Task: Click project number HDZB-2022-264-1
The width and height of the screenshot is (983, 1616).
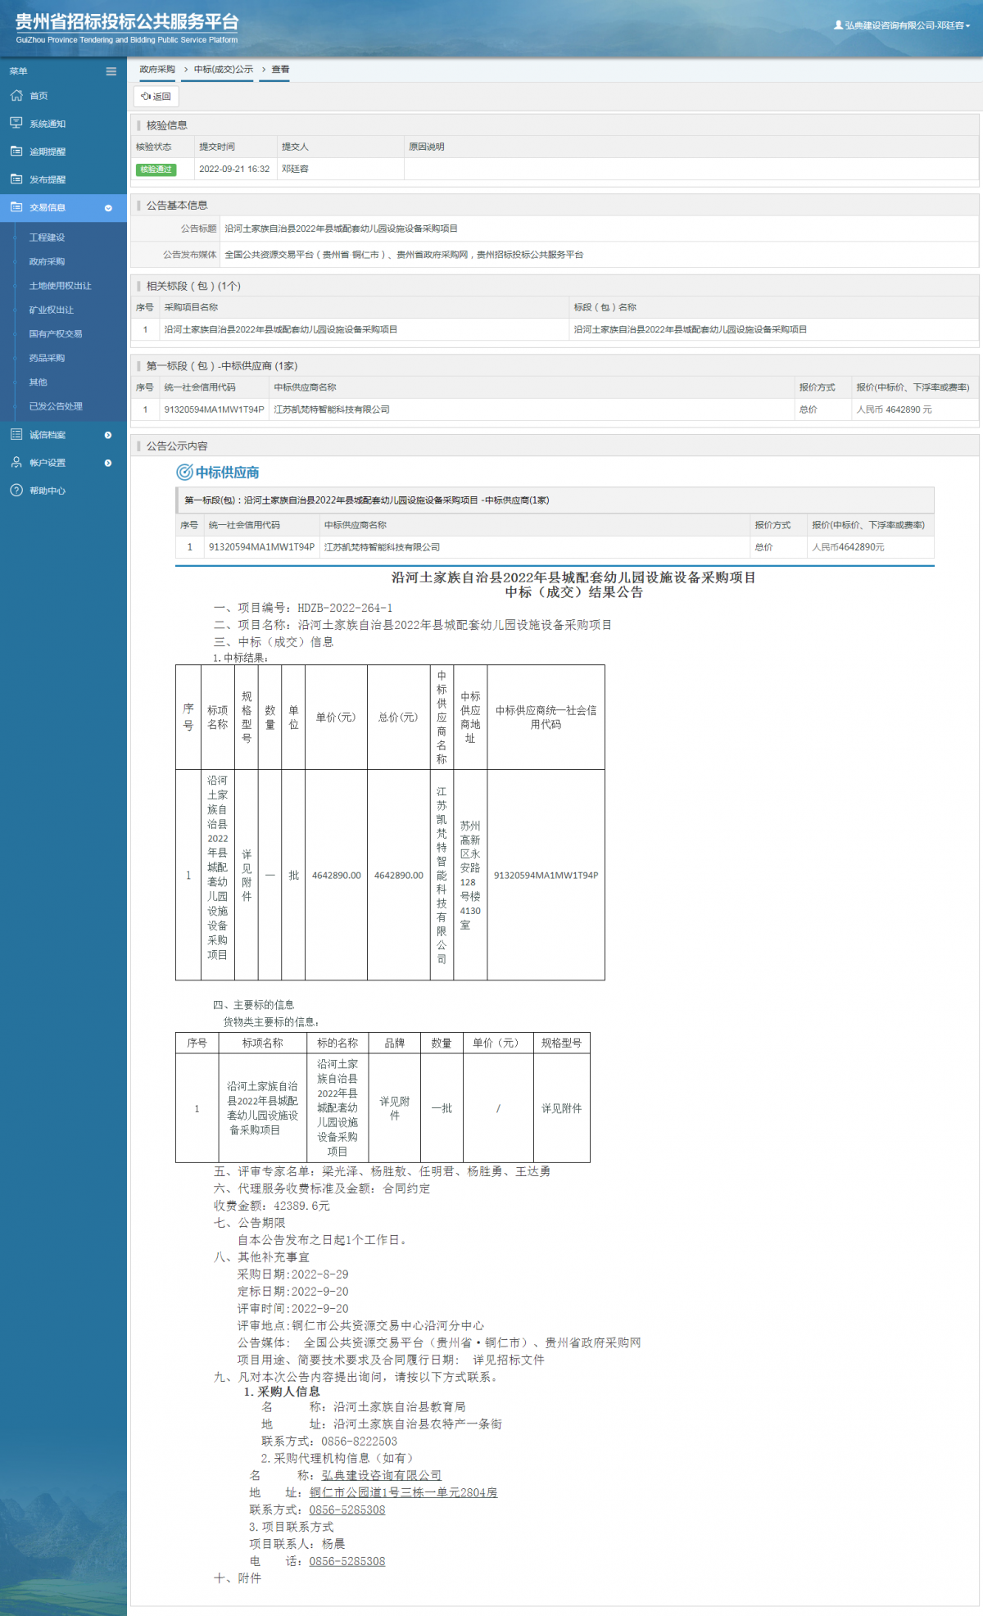Action: tap(345, 608)
